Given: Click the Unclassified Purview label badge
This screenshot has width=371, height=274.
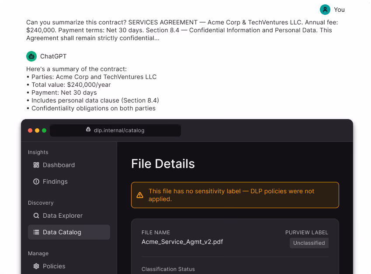Looking at the screenshot, I should coord(309,243).
